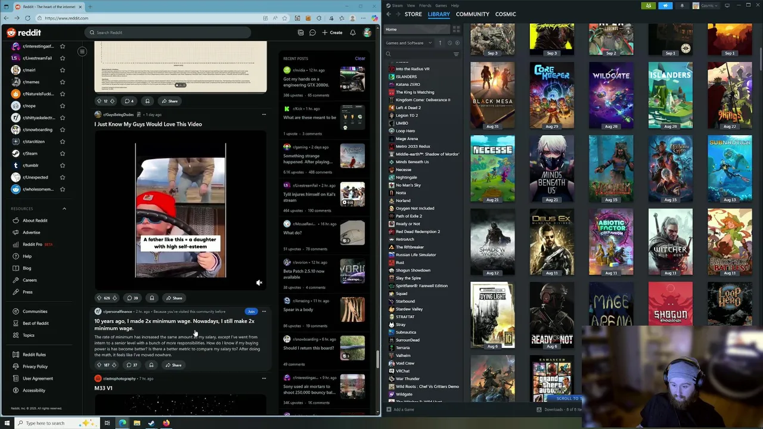Viewport: 763px width, 429px height.
Task: Show recent games clock filter in Steam
Action: click(x=449, y=43)
